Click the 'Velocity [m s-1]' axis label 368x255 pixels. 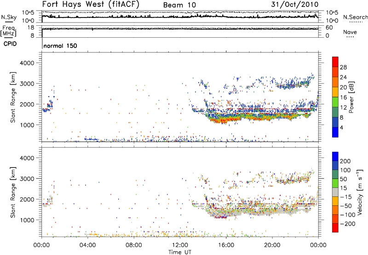359,192
